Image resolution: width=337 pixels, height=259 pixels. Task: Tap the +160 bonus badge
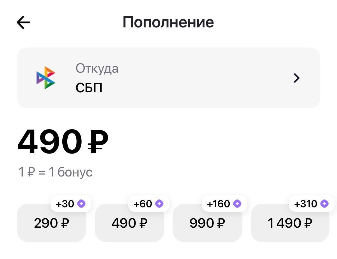pos(224,204)
